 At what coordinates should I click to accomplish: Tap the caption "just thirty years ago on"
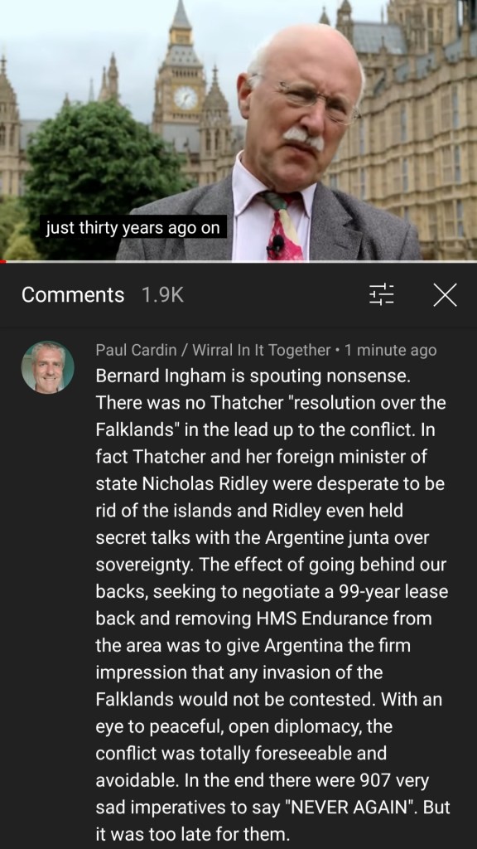coord(133,229)
